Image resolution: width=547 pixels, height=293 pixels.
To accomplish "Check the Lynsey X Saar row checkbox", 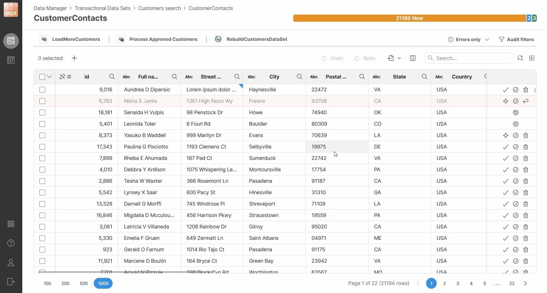I will point(42,192).
